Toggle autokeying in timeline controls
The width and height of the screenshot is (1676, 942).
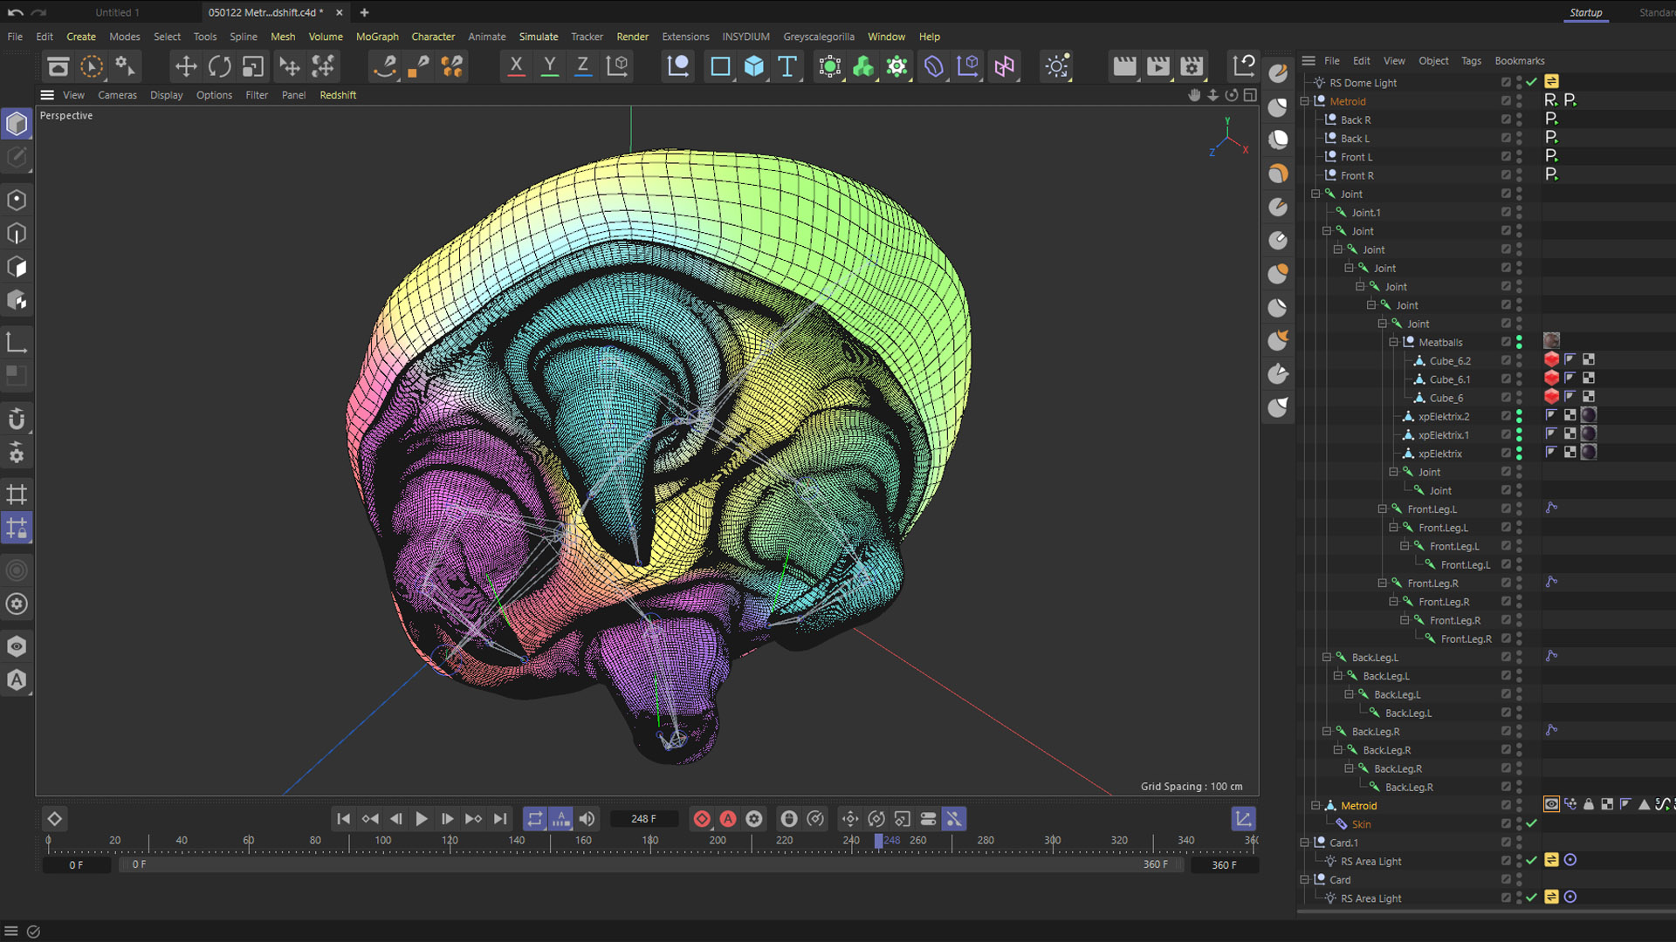pyautogui.click(x=728, y=819)
